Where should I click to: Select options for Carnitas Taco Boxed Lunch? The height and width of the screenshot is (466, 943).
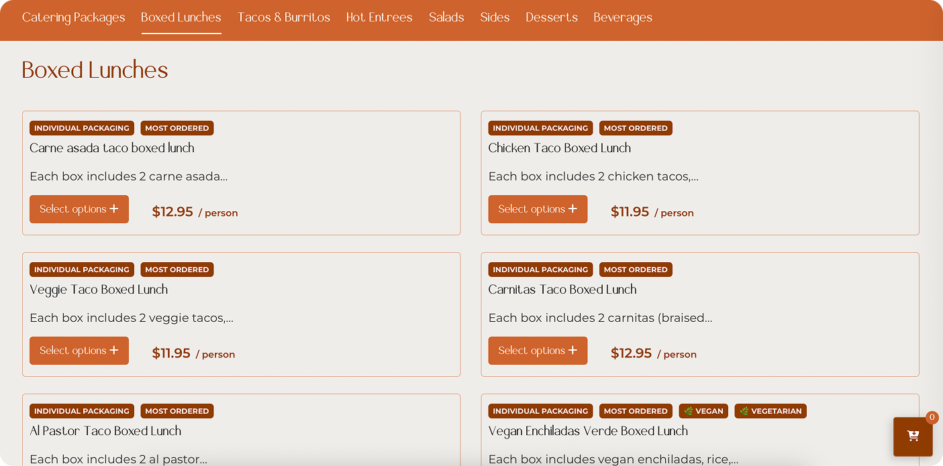[537, 351]
